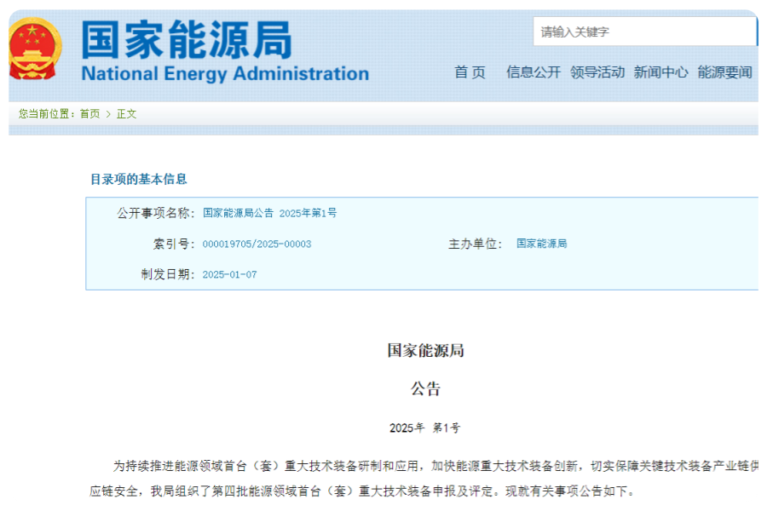Click the breadcrumb arrow separator
Viewport: 767px width, 511px height.
108,114
